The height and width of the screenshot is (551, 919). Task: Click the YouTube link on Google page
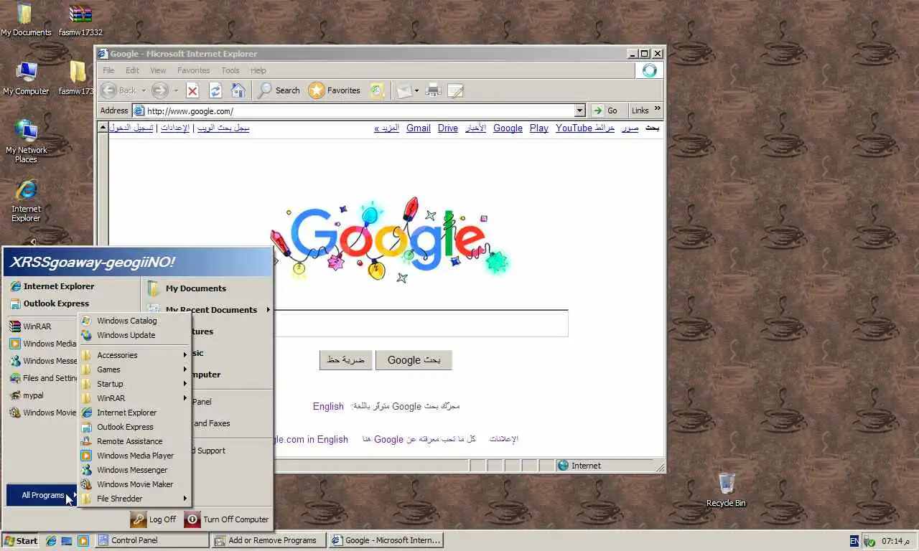coord(574,128)
